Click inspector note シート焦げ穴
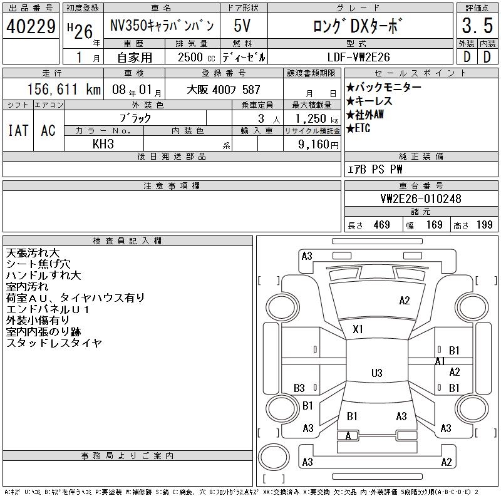501x501 pixels. (38, 264)
